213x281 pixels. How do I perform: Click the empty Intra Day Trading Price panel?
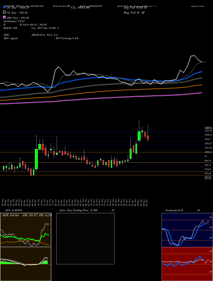85,238
